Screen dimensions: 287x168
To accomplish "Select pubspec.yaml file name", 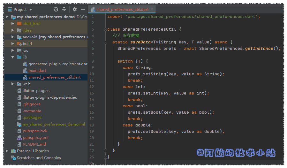I will pyautogui.click(x=35, y=138).
